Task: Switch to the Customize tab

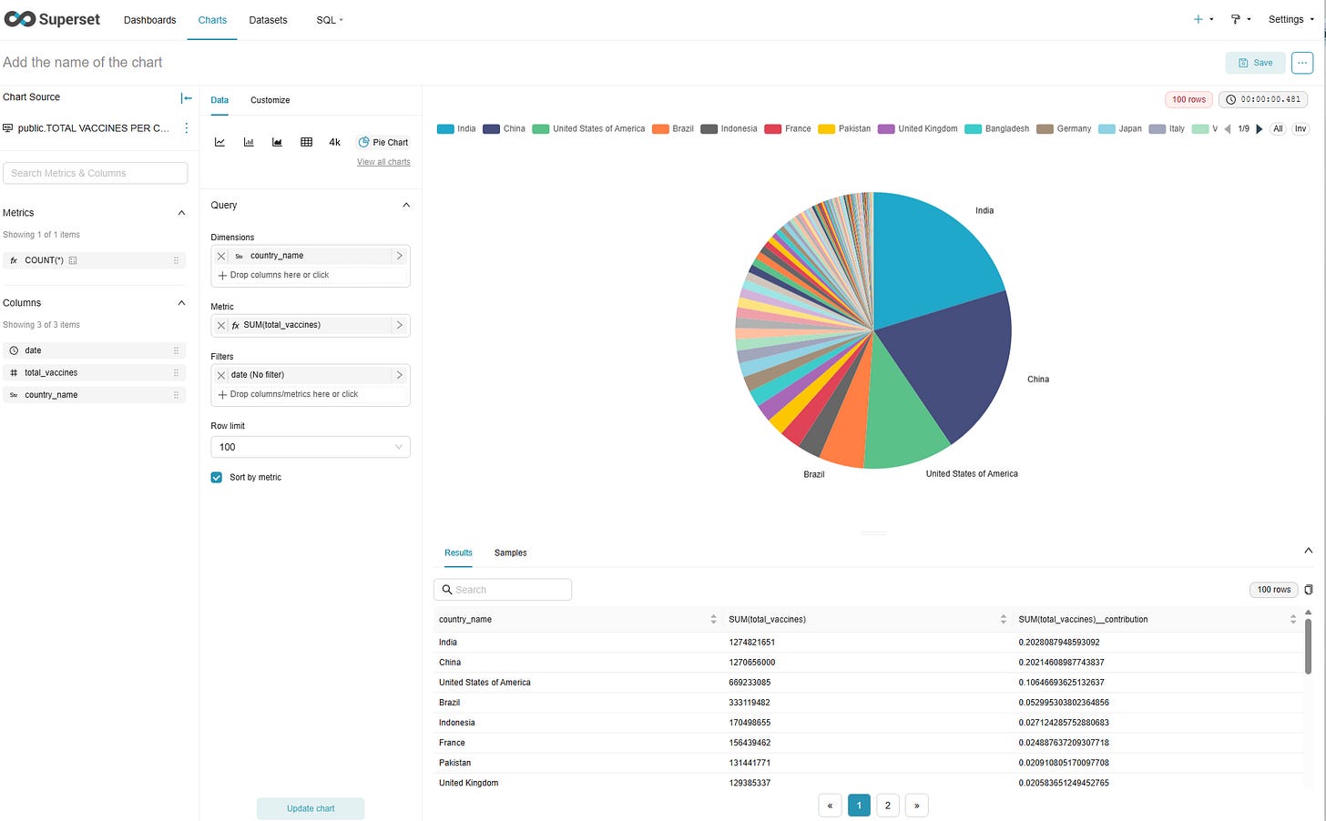Action: click(x=270, y=100)
